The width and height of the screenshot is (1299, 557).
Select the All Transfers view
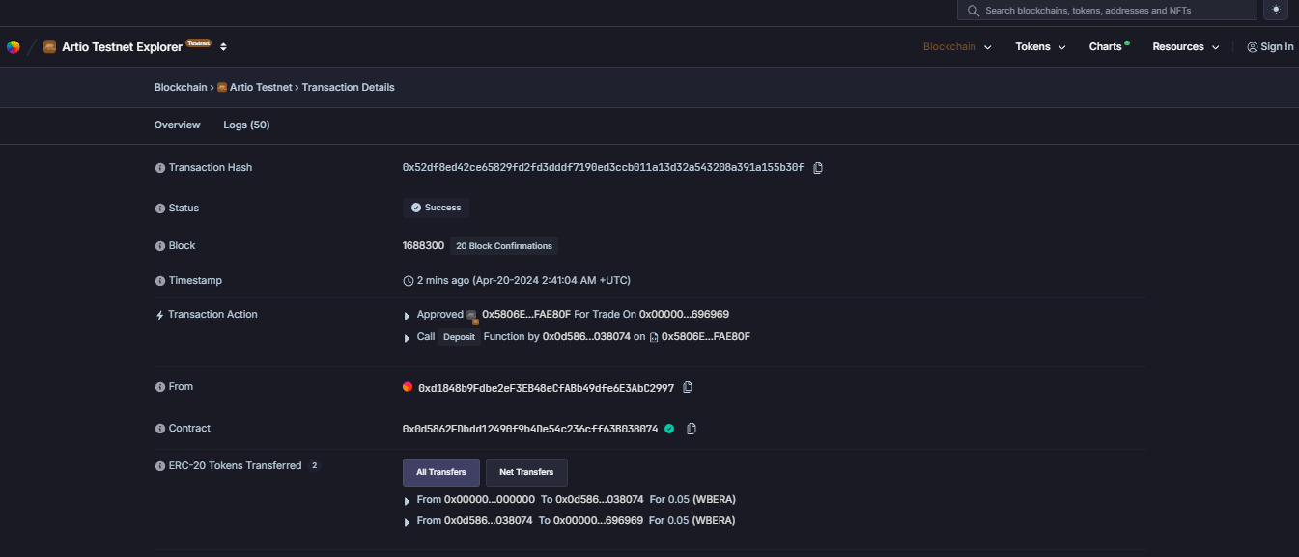point(441,472)
